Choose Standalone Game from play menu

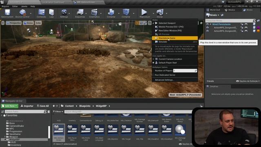[175, 38]
